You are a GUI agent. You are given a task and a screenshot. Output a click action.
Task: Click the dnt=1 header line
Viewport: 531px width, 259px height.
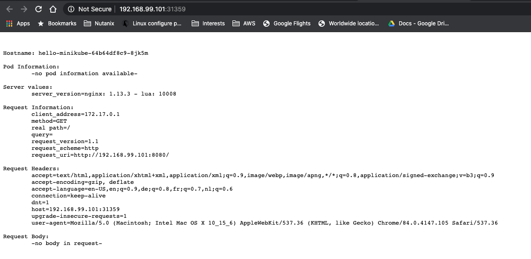[x=40, y=202]
